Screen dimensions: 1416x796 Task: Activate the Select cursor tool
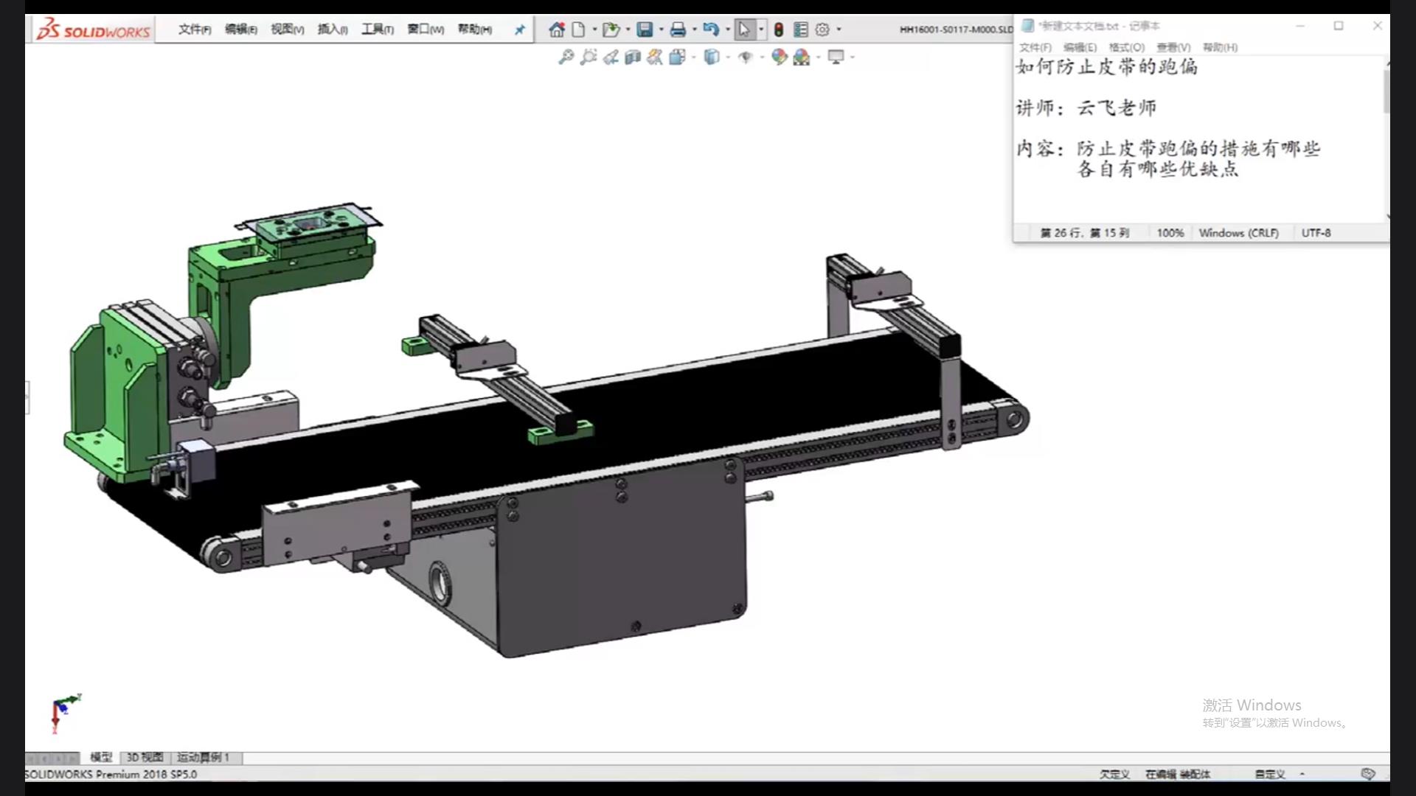744,29
